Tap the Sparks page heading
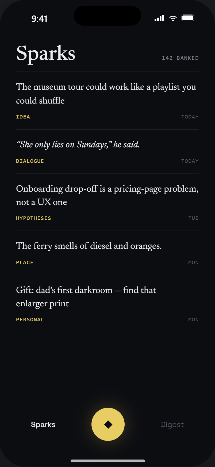Screen dimensions: 215x467 point(46,54)
